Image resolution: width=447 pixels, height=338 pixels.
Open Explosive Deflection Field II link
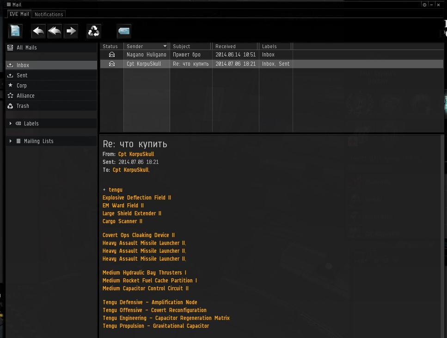point(137,198)
